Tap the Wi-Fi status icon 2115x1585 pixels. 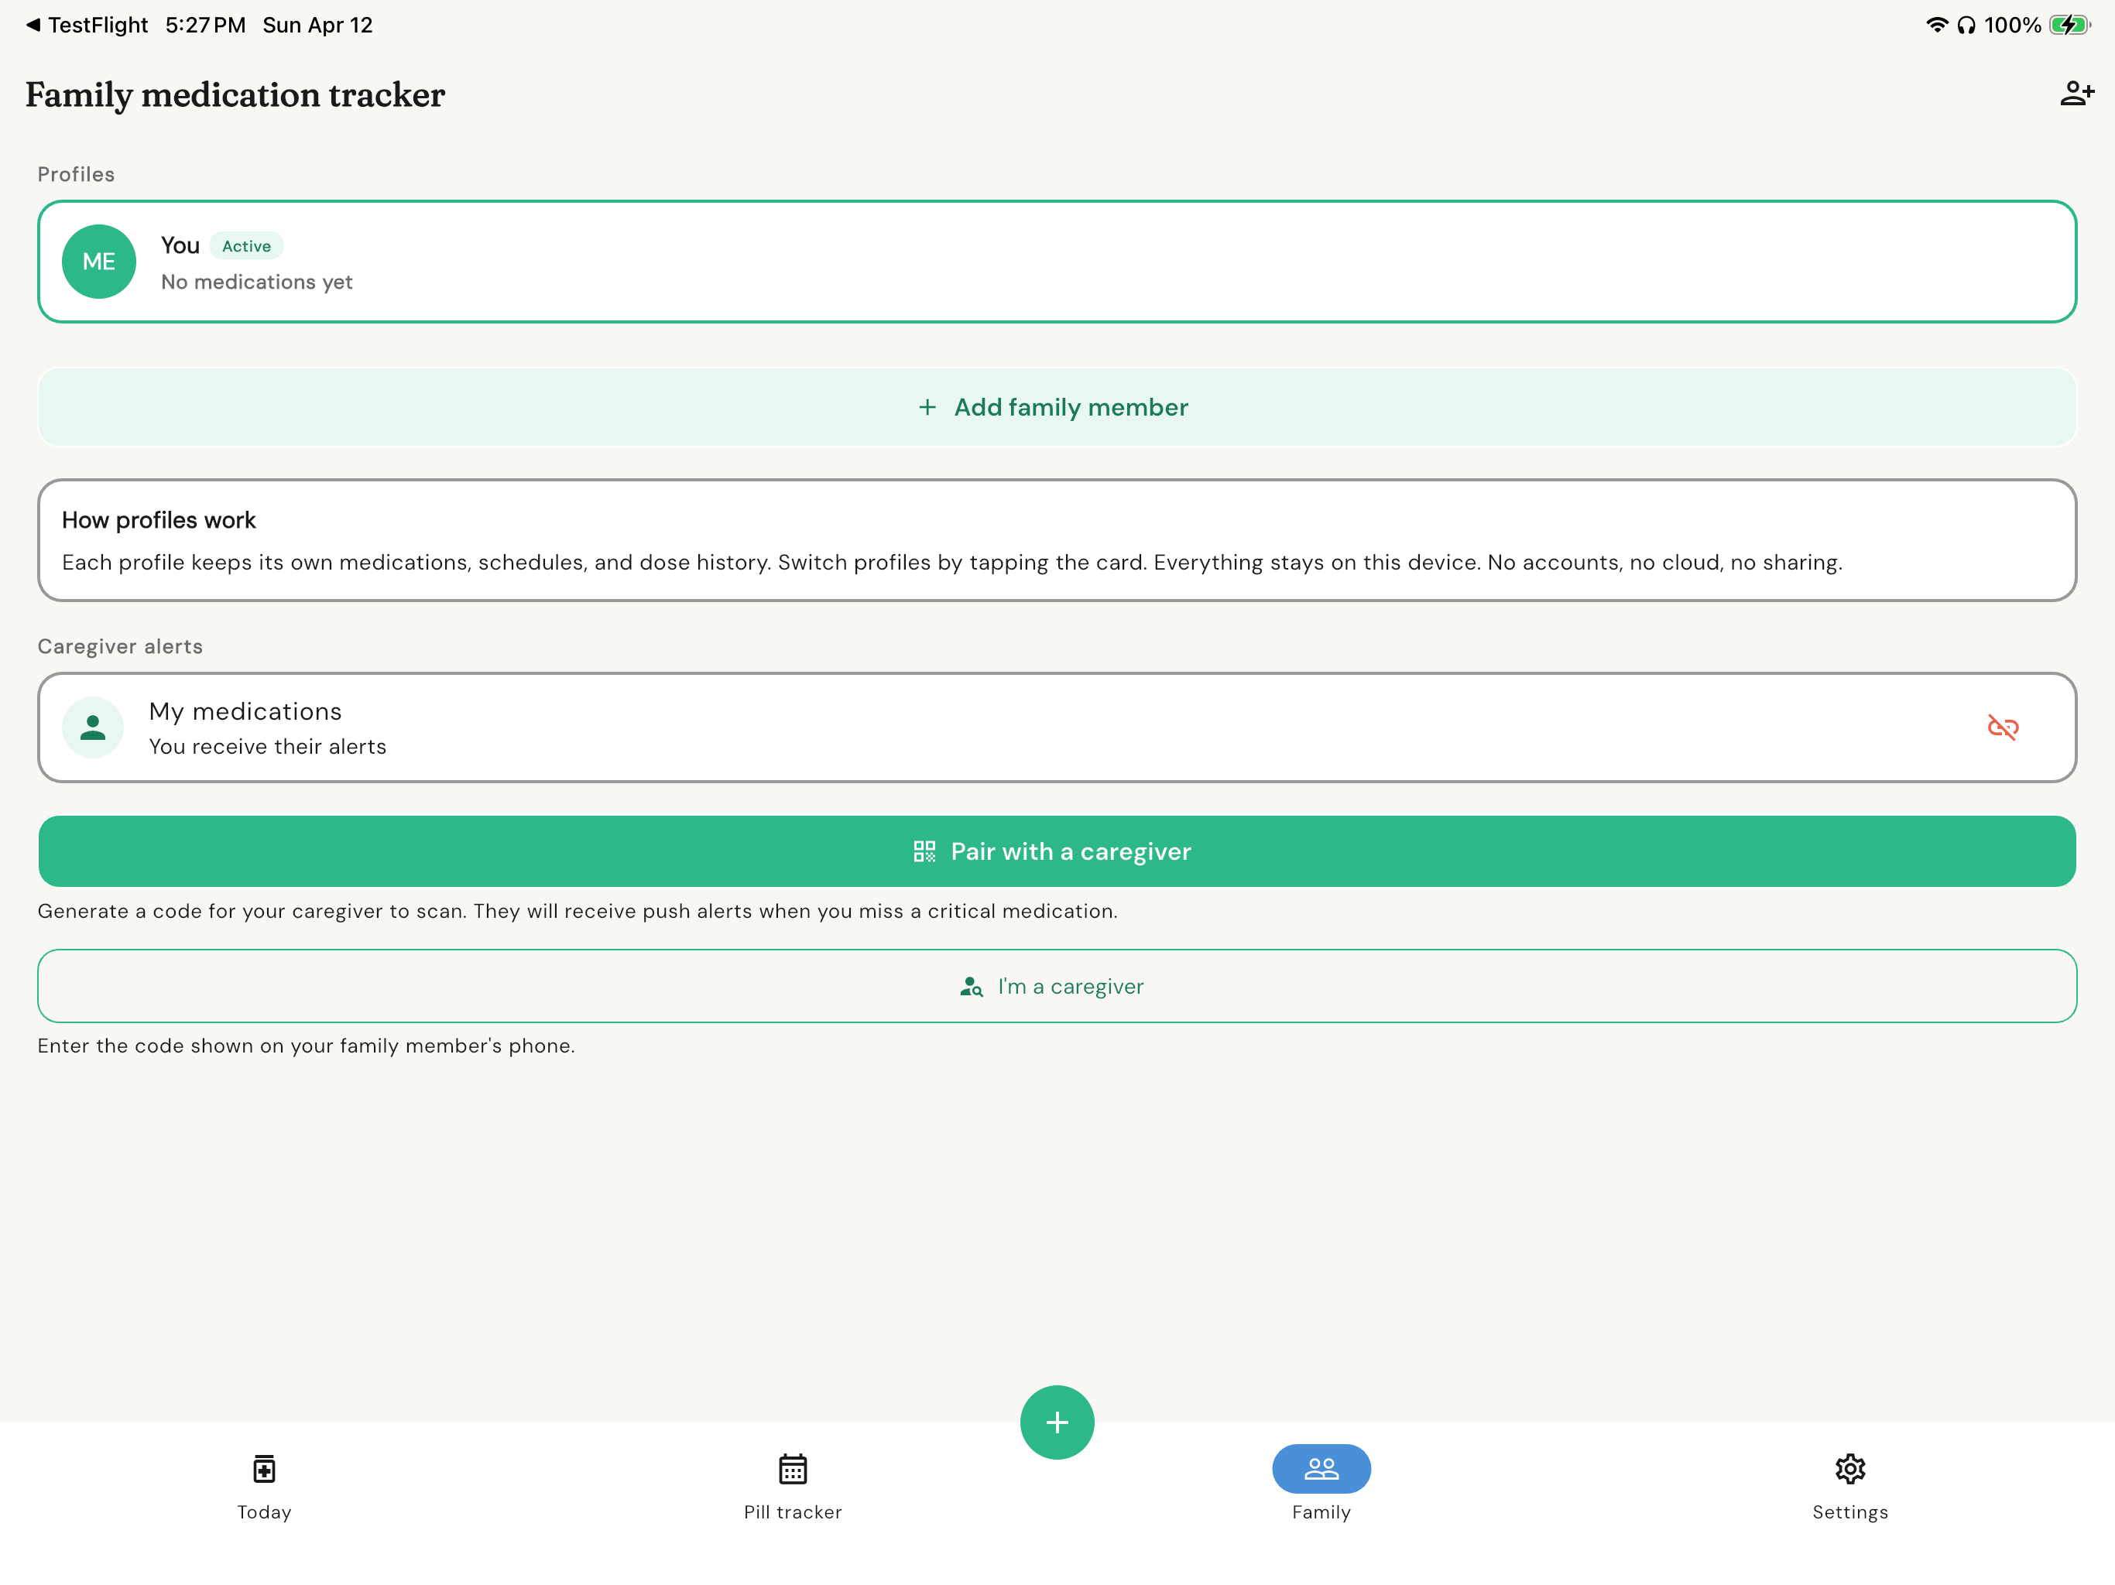1937,25
